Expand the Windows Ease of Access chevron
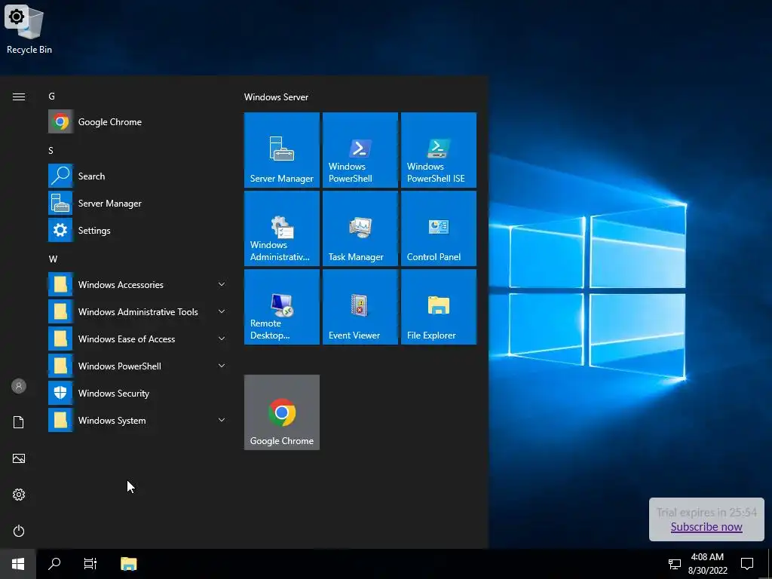This screenshot has width=772, height=579. [x=222, y=339]
